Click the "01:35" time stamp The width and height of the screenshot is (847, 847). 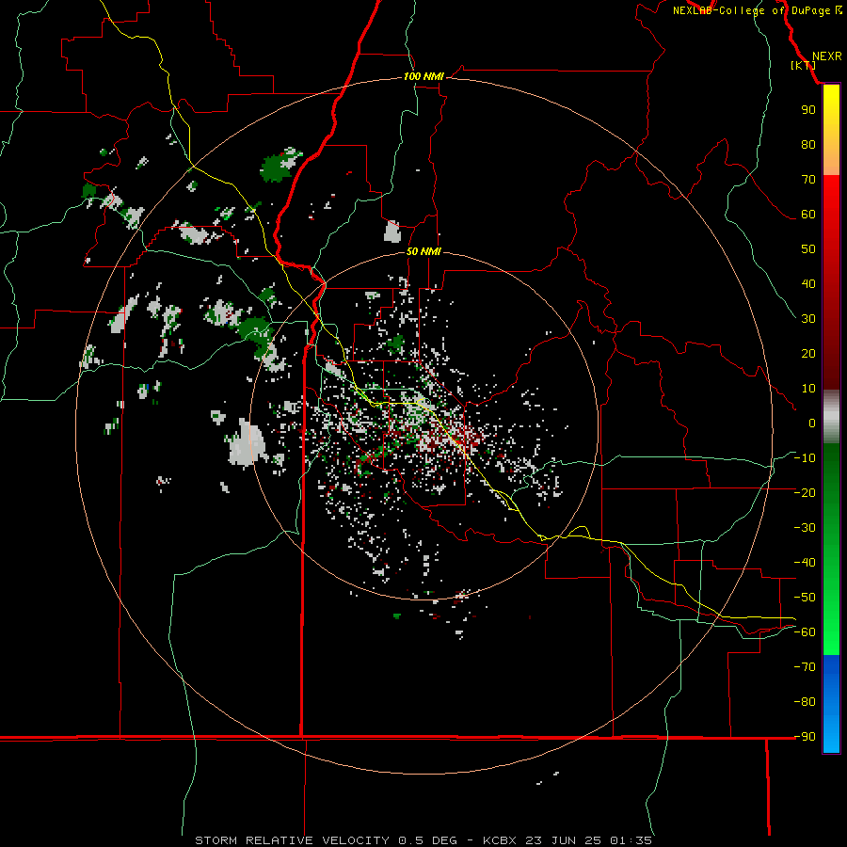point(631,840)
